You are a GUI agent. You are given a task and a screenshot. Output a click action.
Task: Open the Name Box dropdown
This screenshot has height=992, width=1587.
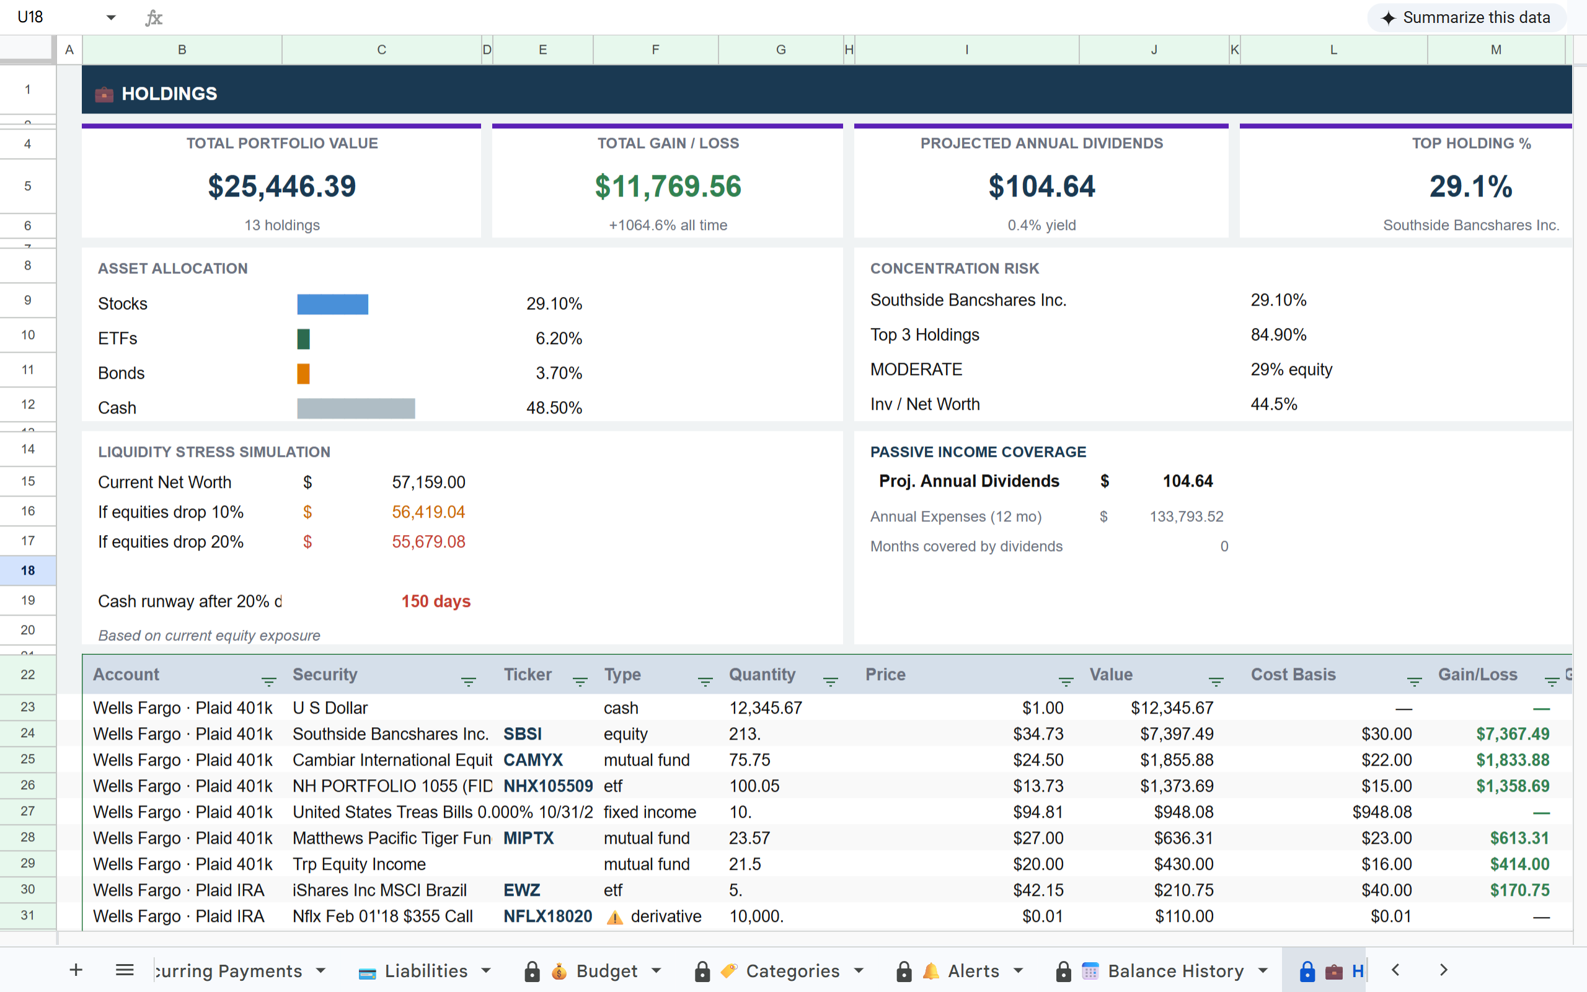(x=111, y=17)
